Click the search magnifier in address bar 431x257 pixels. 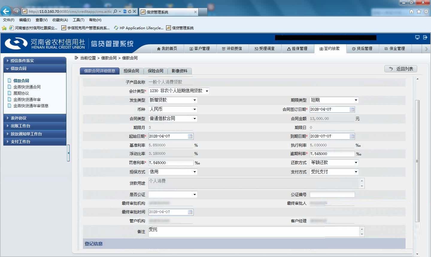(x=115, y=11)
